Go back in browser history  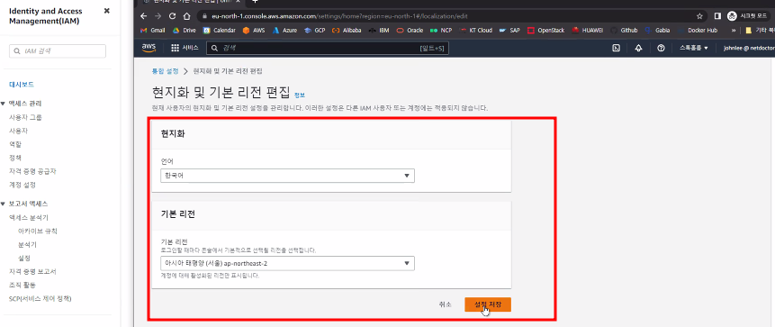pyautogui.click(x=143, y=16)
